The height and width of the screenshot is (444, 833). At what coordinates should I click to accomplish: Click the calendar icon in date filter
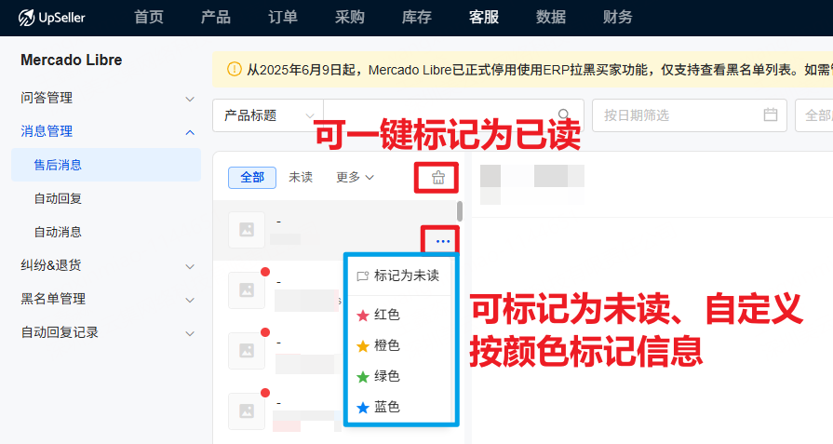pos(770,115)
